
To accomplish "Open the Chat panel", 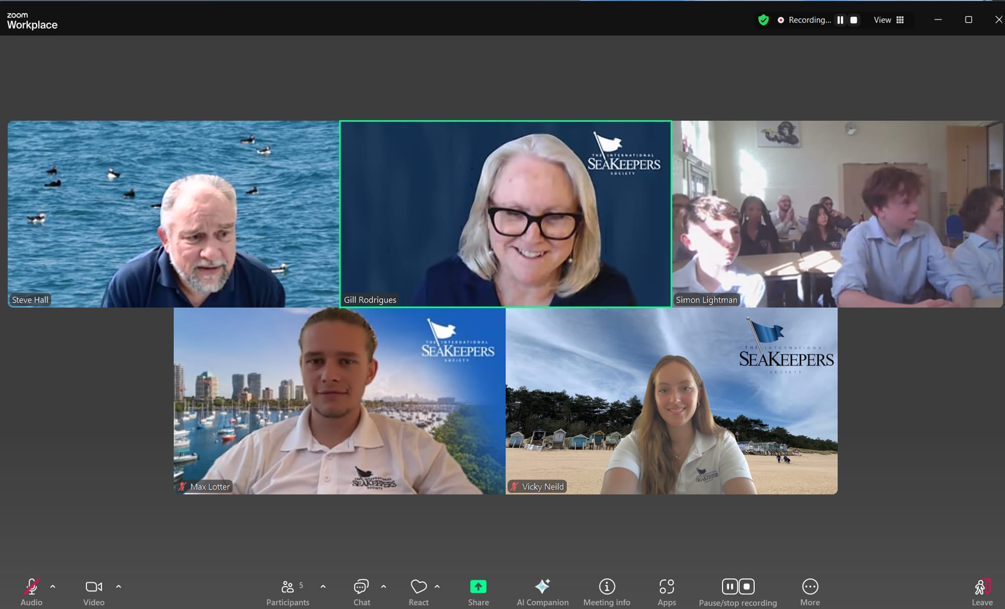I will tap(361, 592).
